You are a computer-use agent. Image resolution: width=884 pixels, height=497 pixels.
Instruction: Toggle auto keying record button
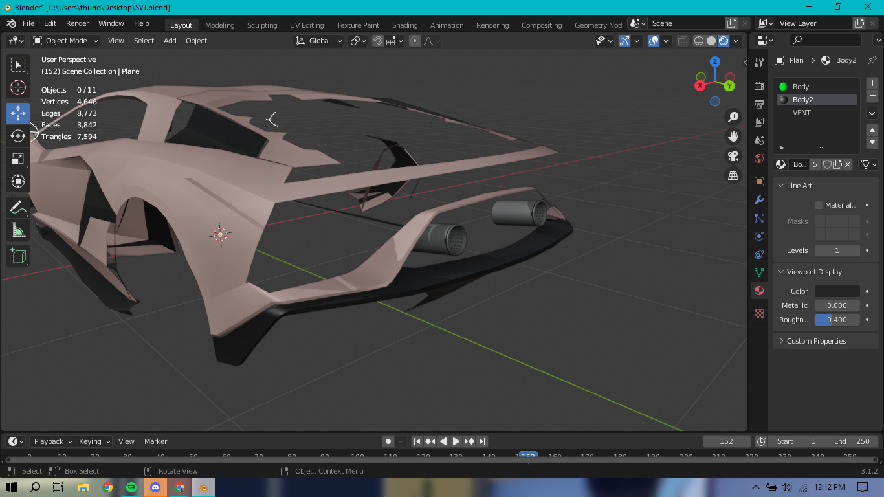tap(388, 441)
